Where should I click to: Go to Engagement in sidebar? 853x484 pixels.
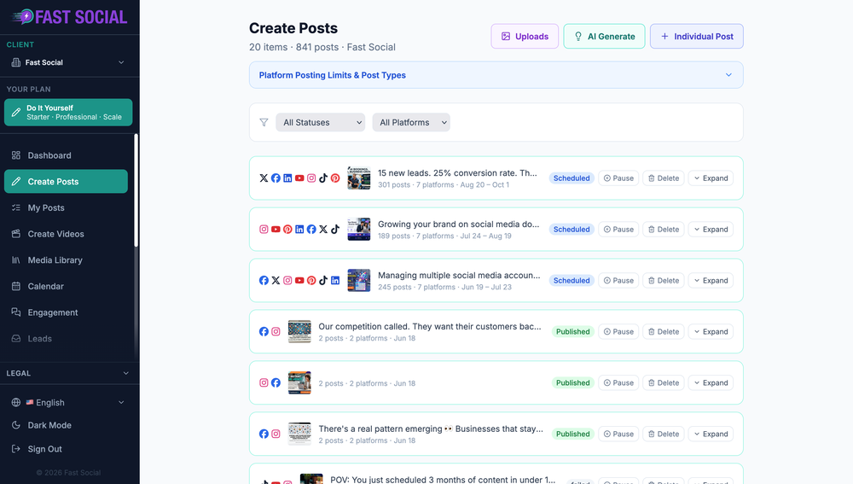pos(66,312)
